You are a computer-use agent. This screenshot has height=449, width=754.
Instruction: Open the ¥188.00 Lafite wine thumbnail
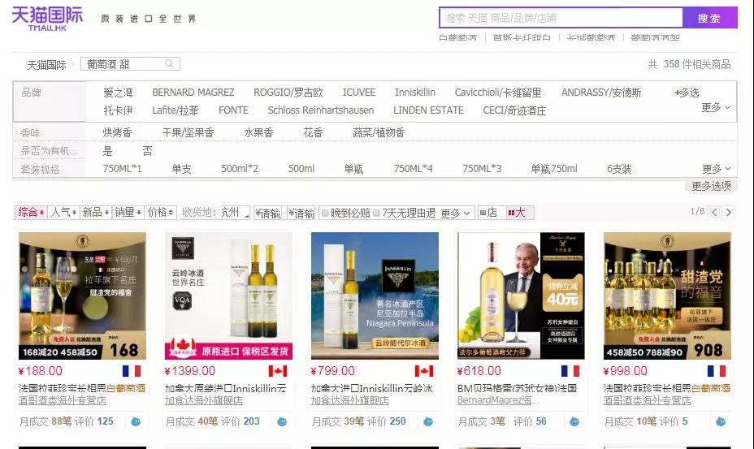(82, 296)
